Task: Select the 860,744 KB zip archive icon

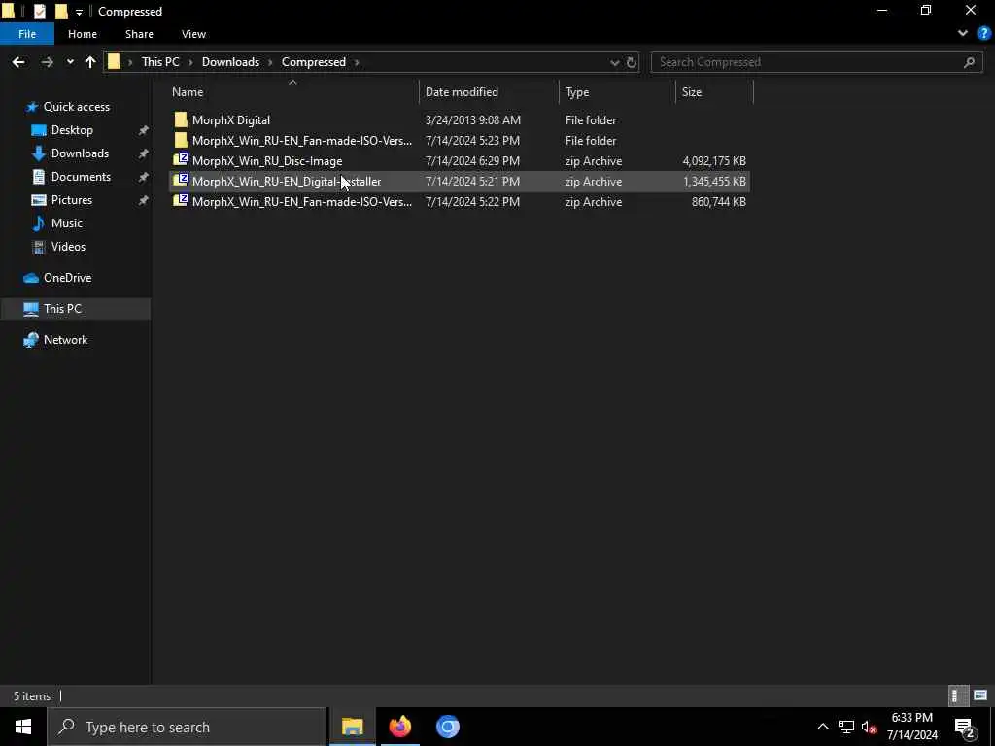Action: [x=181, y=200]
